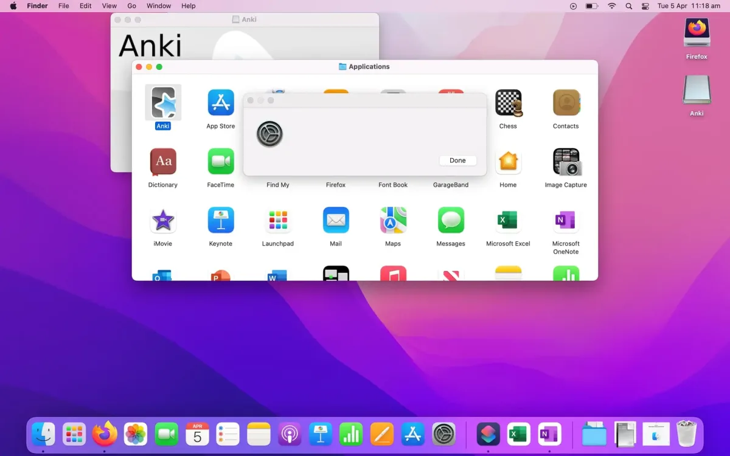Open Firefox from the Dock
The image size is (730, 456).
(x=105, y=434)
